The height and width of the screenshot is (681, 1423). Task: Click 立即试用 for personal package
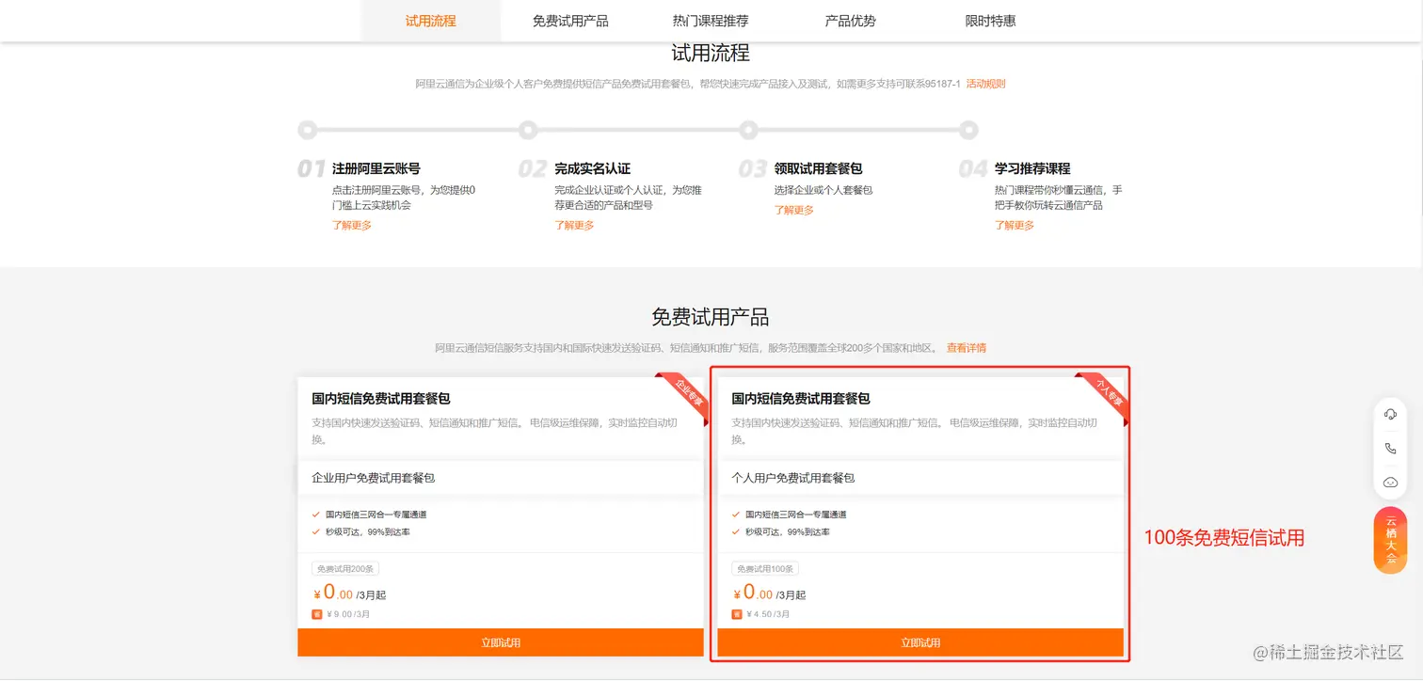coord(920,642)
